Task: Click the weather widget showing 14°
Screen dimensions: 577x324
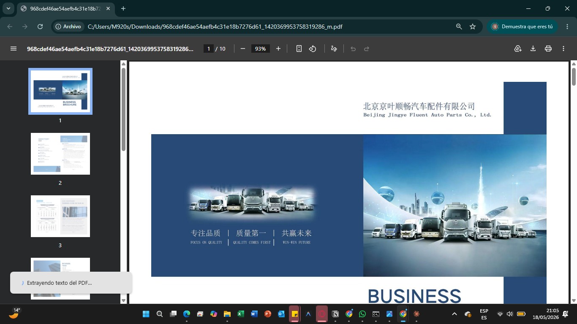Action: [x=14, y=313]
